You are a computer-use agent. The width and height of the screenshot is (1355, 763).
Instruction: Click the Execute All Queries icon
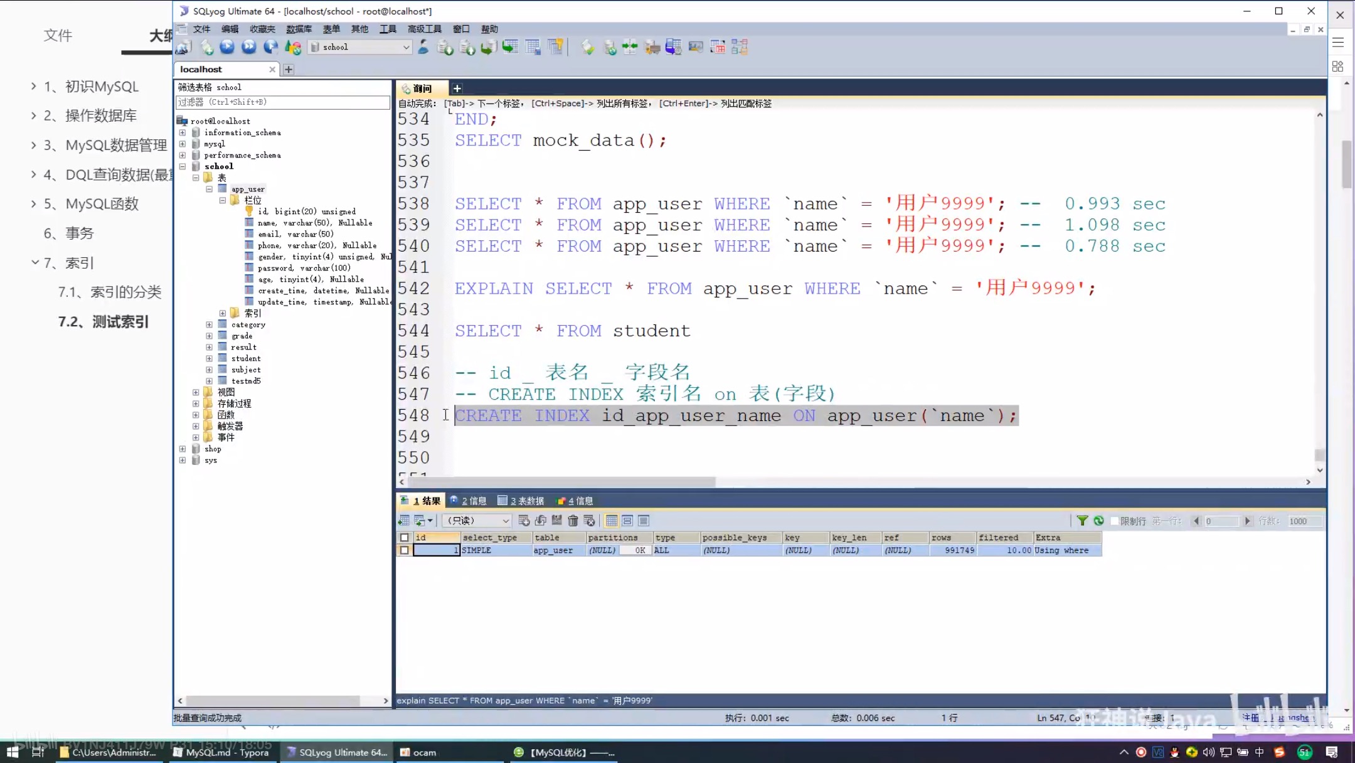pos(249,47)
